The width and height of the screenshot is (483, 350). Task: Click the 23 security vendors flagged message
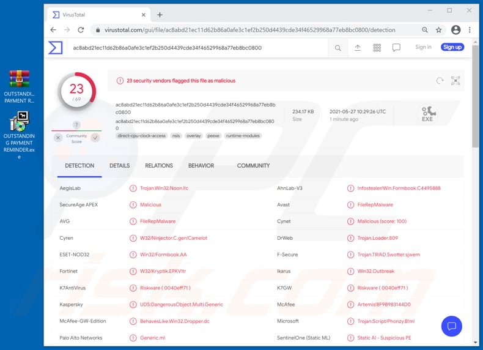[x=181, y=81]
